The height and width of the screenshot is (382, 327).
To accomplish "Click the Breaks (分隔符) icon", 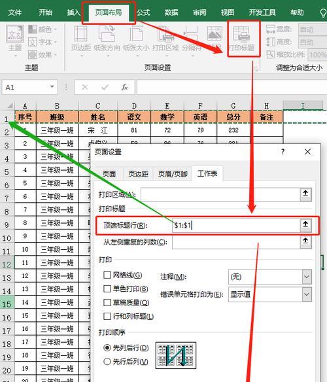I will 191,33.
